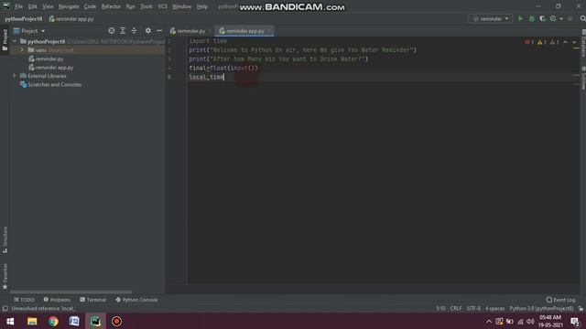Open the Project view selector dropdown
The image size is (586, 329).
[x=29, y=31]
